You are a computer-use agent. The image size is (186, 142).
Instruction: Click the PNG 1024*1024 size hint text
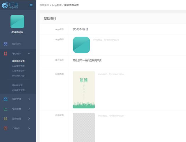click(106, 40)
